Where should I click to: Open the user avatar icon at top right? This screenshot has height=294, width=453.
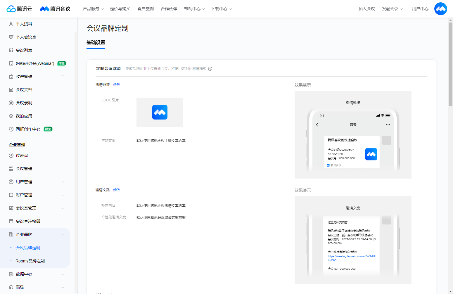click(441, 9)
